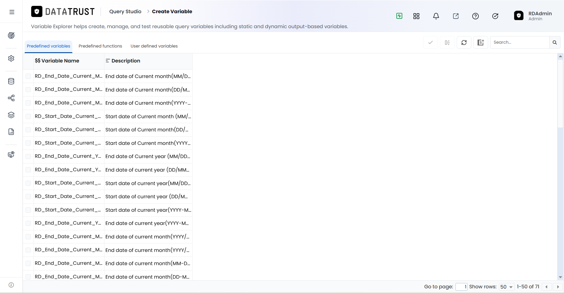Open the target icon in sidebar
The height and width of the screenshot is (293, 564).
tap(11, 35)
